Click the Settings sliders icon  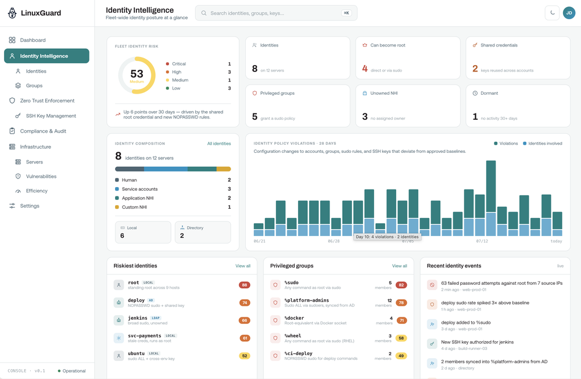click(12, 206)
